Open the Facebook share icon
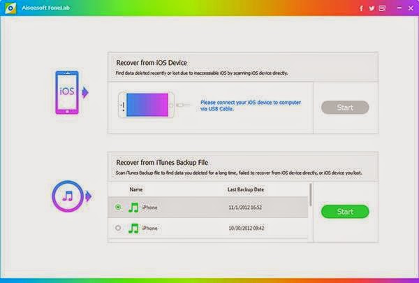This screenshot has width=419, height=283. click(361, 8)
